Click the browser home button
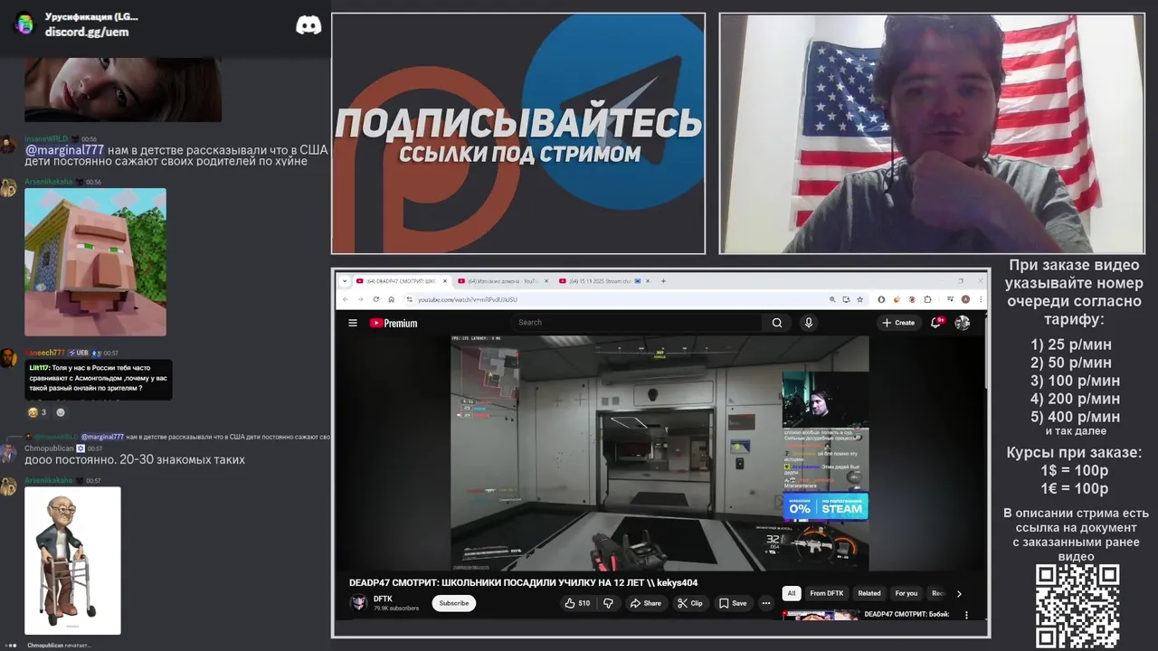 (391, 299)
